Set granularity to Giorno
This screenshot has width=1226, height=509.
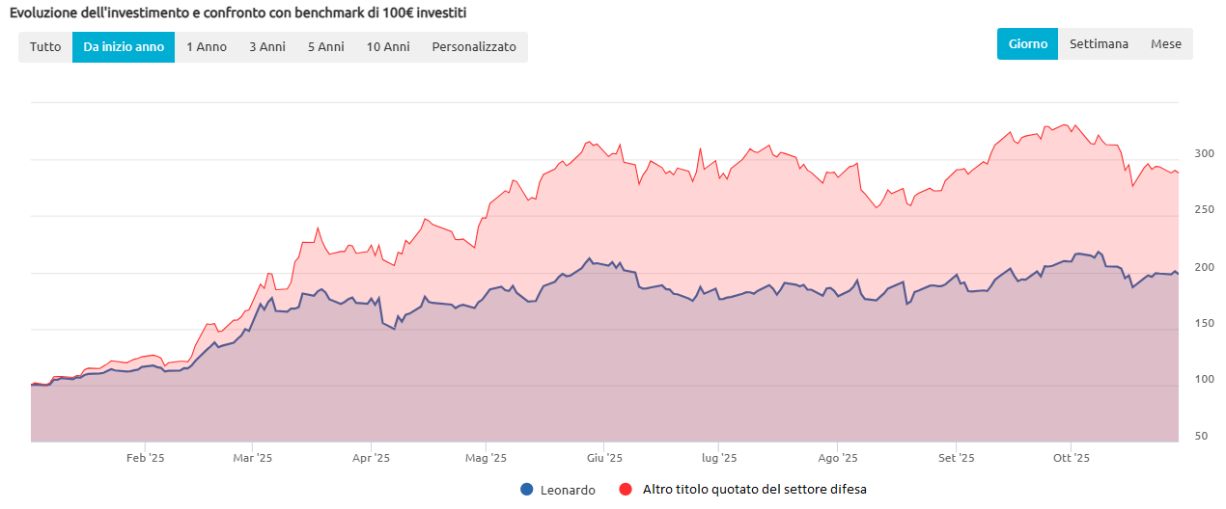coord(1027,43)
